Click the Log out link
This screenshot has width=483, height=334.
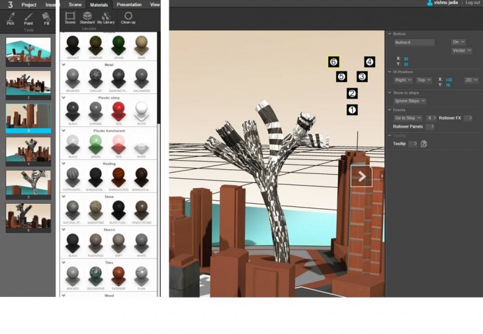pos(472,3)
